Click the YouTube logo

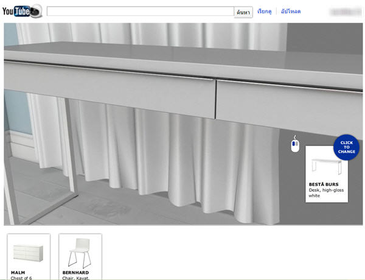(22, 11)
